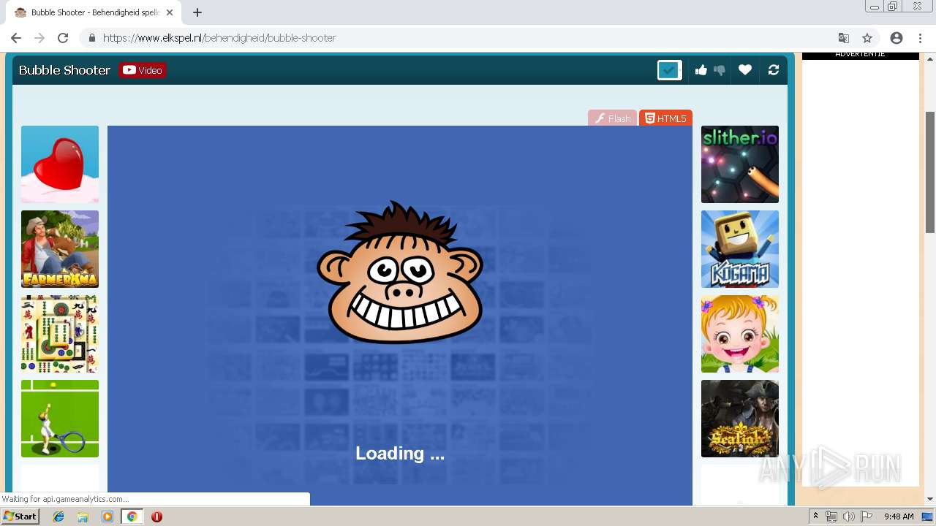Viewport: 936px width, 526px height.
Task: Open the network tray icon
Action: pos(831,517)
